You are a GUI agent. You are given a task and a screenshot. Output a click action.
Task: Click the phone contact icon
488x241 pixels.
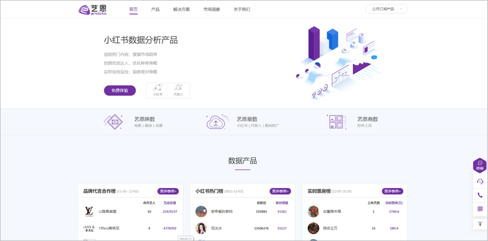click(x=480, y=195)
